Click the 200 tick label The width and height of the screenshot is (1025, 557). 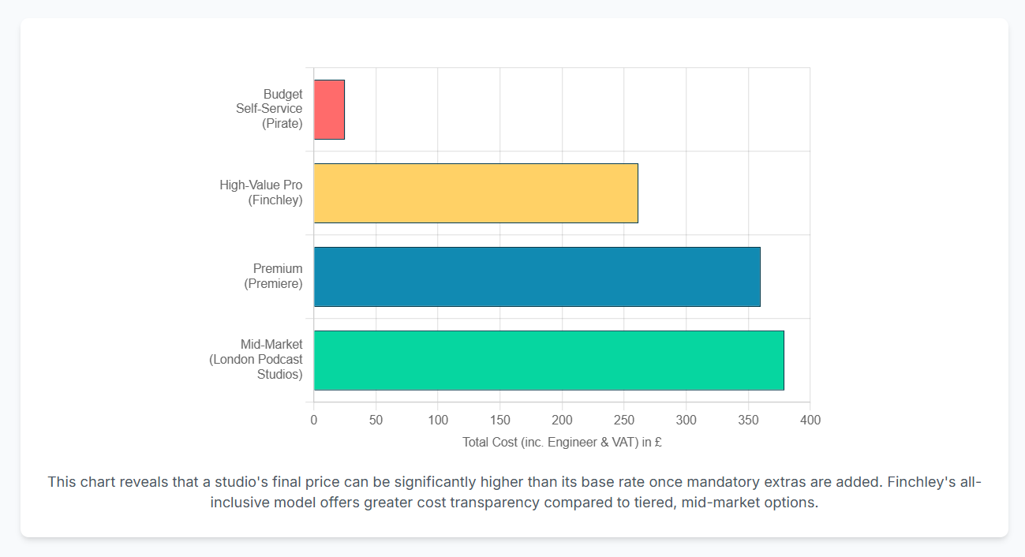[x=562, y=420]
